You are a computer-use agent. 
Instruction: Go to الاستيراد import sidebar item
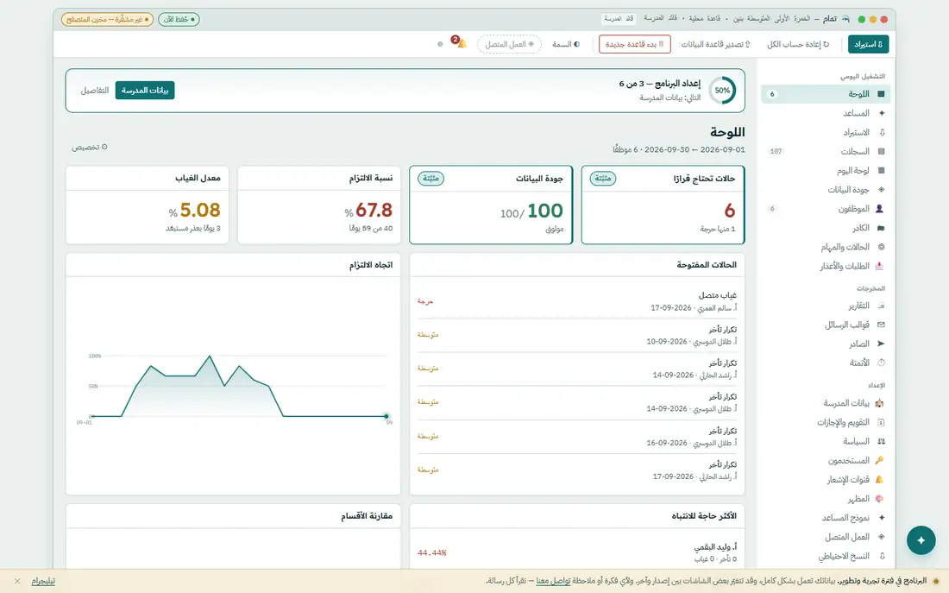(826, 132)
